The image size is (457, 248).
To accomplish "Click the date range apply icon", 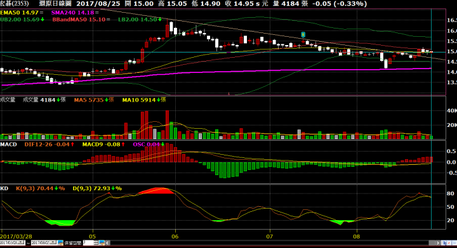I will (x=61, y=242).
